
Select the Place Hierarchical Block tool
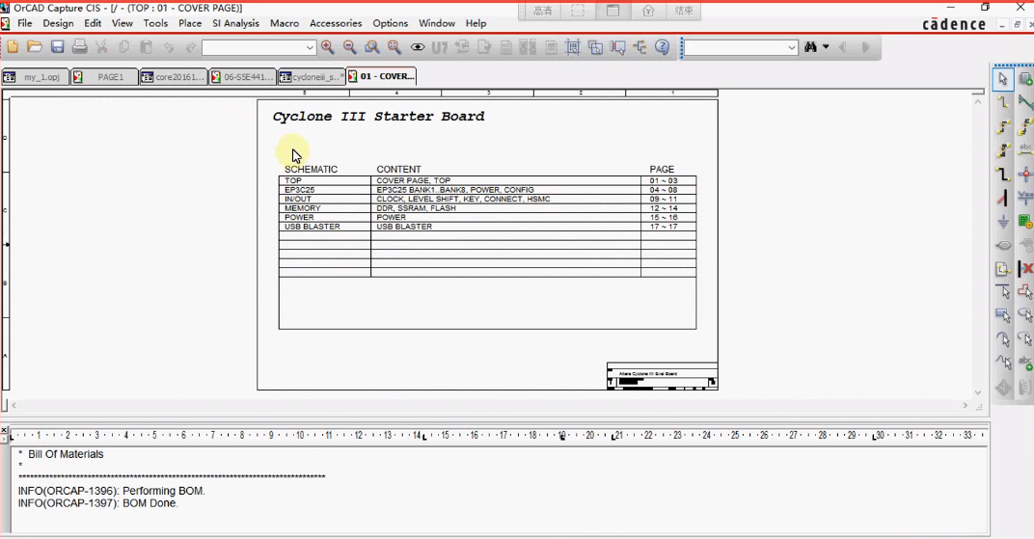point(1025,222)
